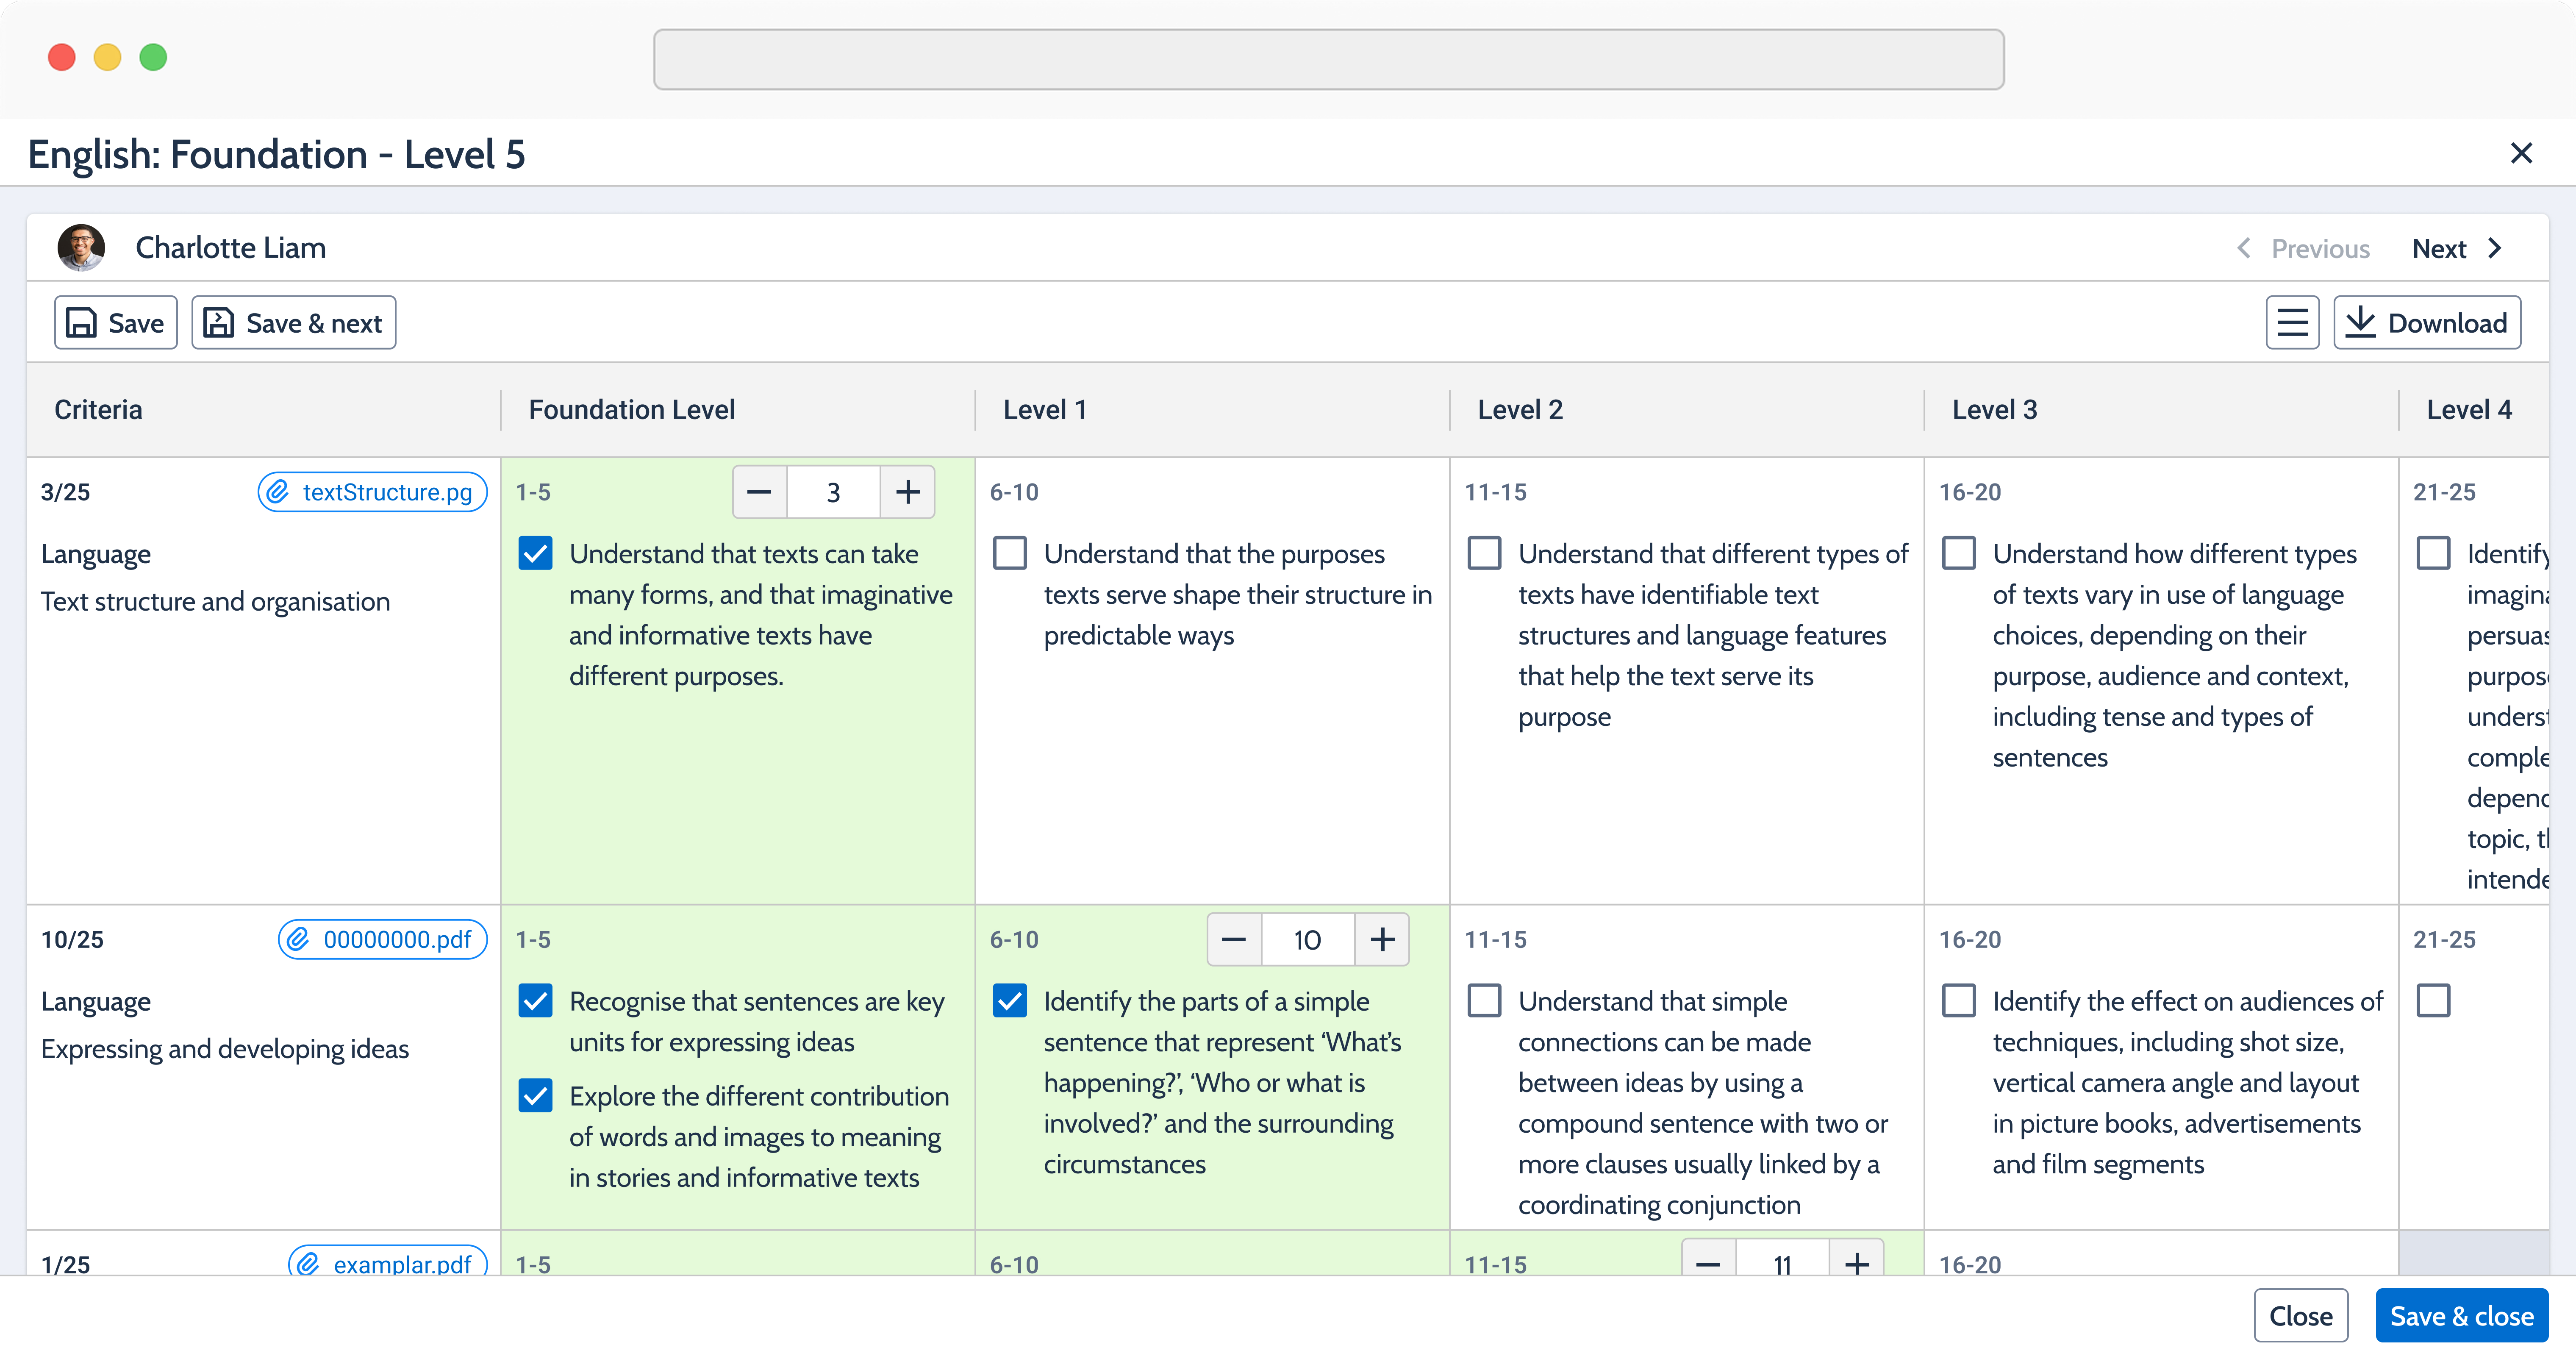Decrease the Text structure score with minus
Screen dimensions: 2576x1356
coord(760,492)
